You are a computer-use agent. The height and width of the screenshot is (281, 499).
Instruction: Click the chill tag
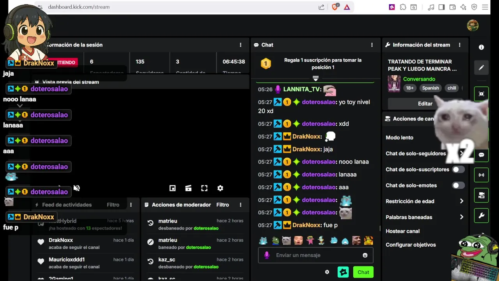(x=452, y=88)
